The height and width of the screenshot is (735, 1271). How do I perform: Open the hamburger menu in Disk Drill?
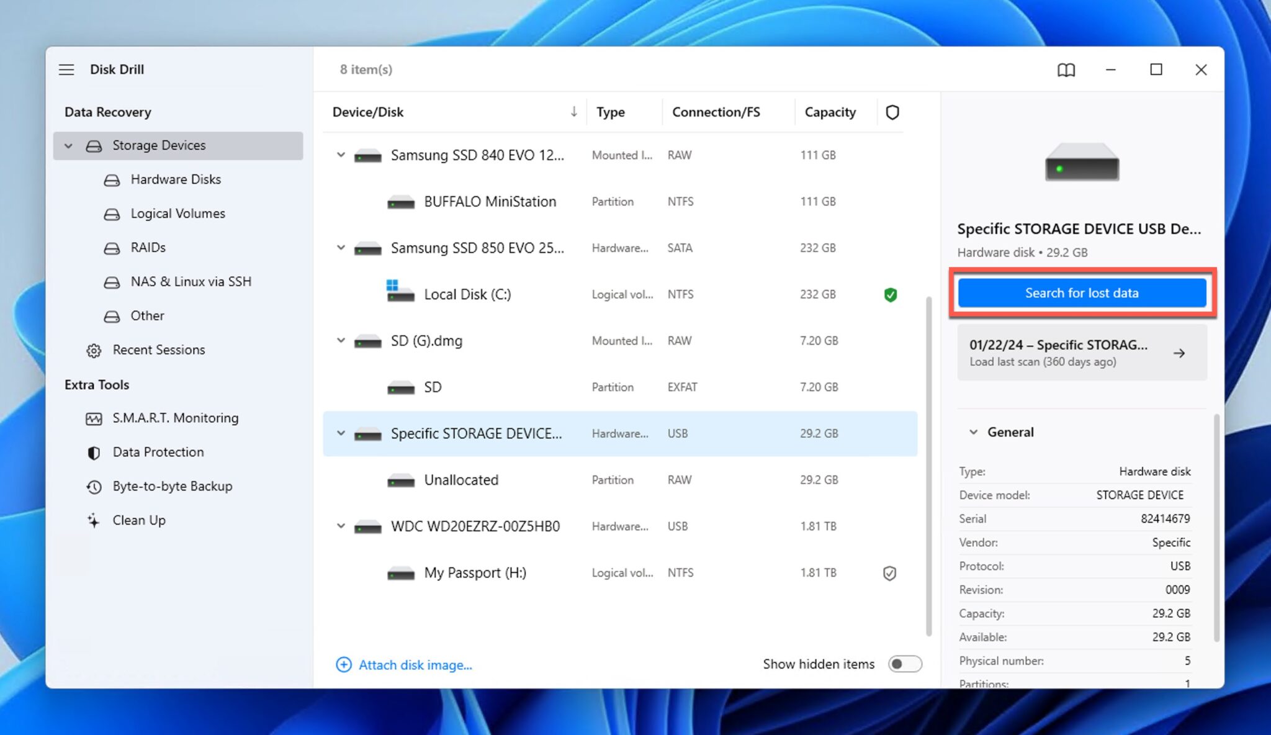pos(66,69)
